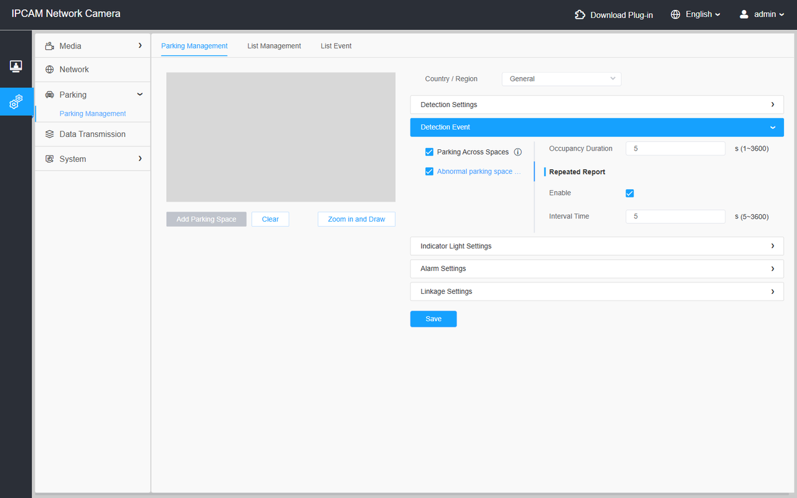Expand the System menu chevron
Screen dimensions: 797x498
(x=140, y=159)
